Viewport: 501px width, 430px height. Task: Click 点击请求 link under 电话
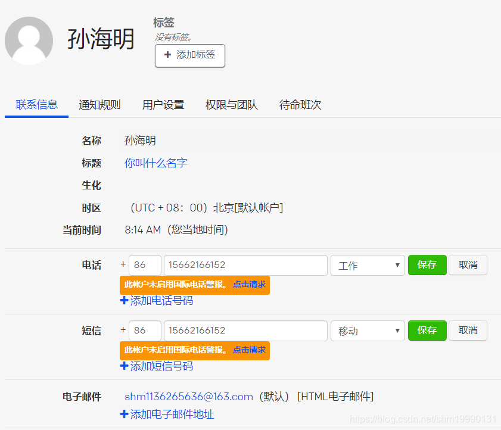[249, 284]
